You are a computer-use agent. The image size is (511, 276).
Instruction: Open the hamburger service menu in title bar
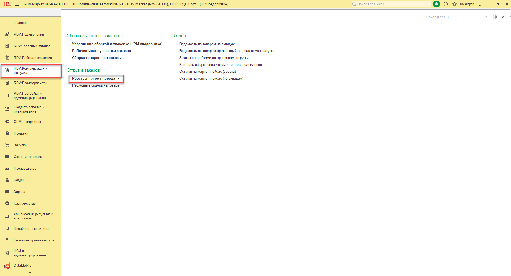17,4
